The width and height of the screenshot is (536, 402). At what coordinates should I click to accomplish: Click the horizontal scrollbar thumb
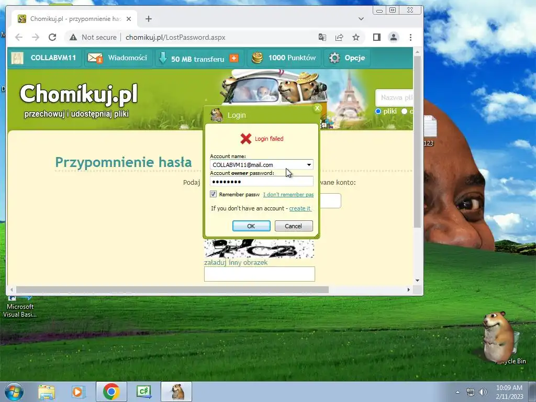(173, 290)
